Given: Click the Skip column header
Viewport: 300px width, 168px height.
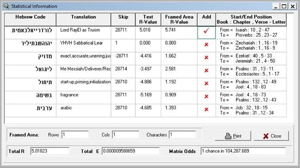Looking at the screenshot, I should tap(123, 19).
